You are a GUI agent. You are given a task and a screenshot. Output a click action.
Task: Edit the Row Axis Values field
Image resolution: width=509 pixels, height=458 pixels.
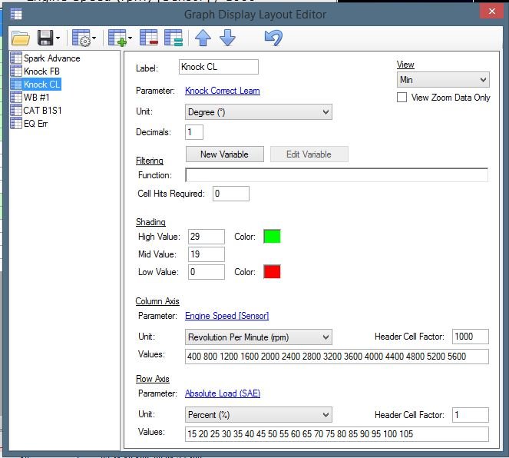pos(336,434)
